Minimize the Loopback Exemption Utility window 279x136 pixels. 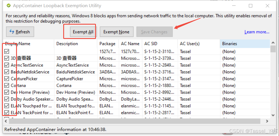coord(234,6)
